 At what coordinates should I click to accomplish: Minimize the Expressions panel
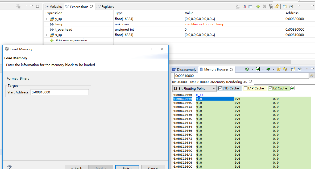pos(312,6)
